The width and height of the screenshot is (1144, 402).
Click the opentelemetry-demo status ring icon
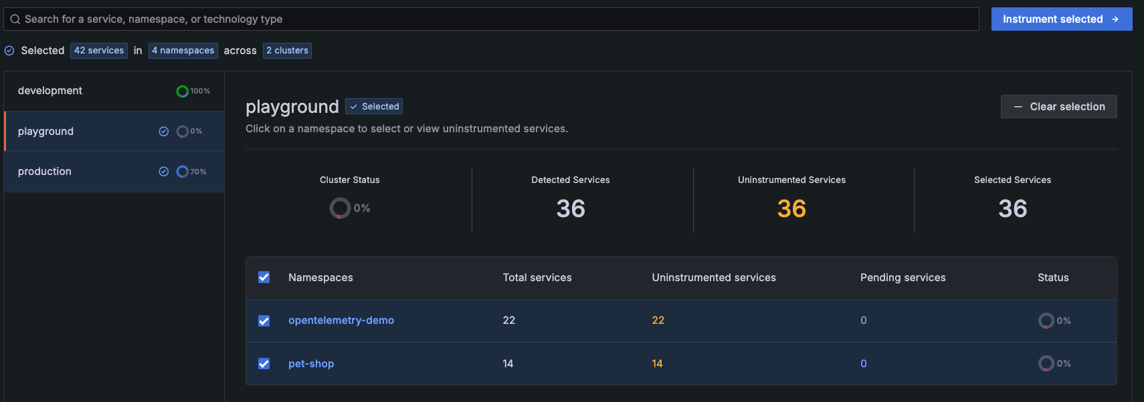tap(1046, 321)
